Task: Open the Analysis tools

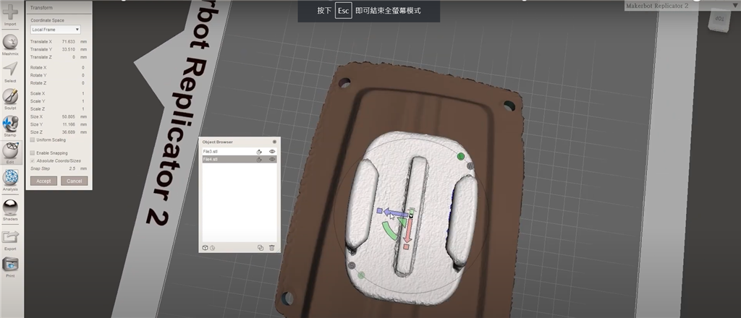Action: click(x=10, y=178)
